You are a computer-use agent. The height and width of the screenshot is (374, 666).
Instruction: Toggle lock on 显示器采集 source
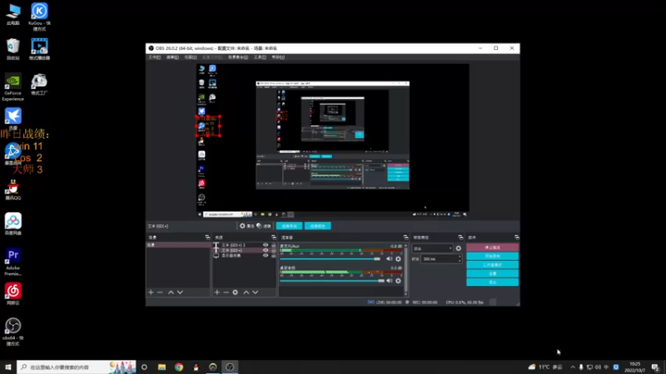pos(274,255)
